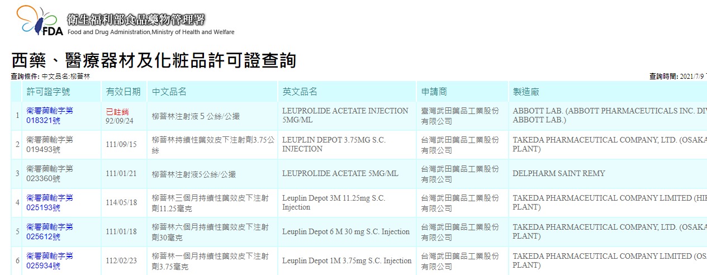707x275 pixels.
Task: Click the 114/05/18 expiry date cell
Action: tap(121, 203)
